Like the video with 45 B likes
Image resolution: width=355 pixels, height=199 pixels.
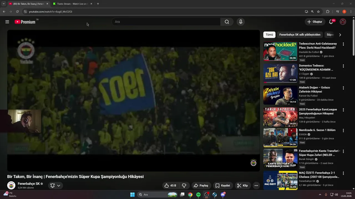point(170,185)
